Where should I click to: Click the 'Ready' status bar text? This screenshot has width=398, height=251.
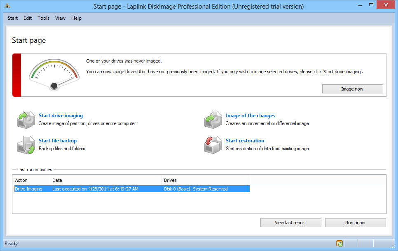coord(11,244)
